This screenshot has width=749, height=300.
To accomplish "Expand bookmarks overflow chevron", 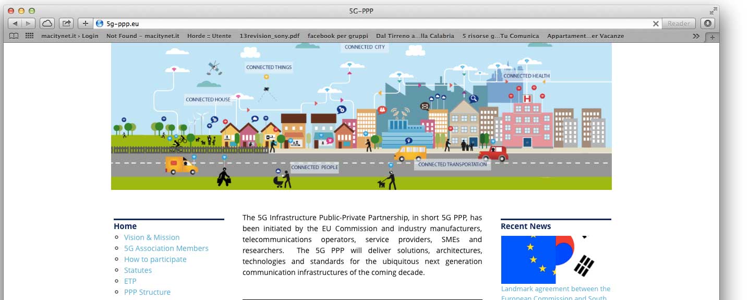I will click(696, 36).
